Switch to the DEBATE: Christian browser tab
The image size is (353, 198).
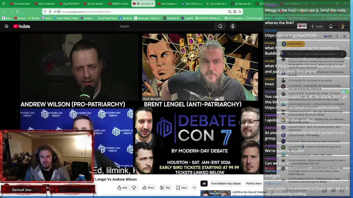118,4
